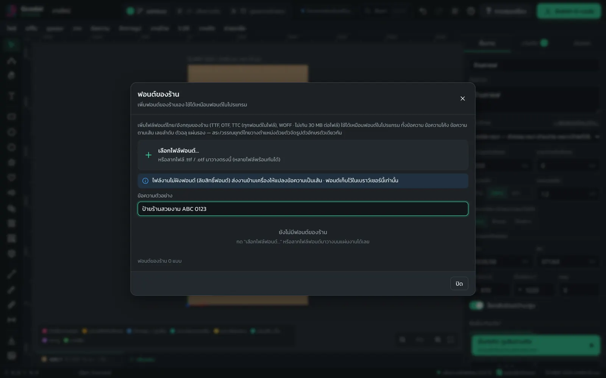The height and width of the screenshot is (378, 606).
Task: Click the notice text 'ไฟล์งานไม่ฝังฟอนต์ (ลิขสิทธิ์ฟอนต์)'
Action: tap(191, 181)
